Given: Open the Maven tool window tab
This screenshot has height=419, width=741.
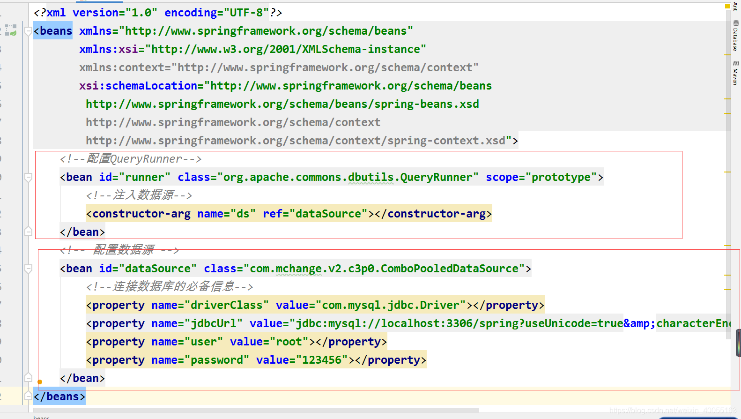Looking at the screenshot, I should click(x=735, y=73).
